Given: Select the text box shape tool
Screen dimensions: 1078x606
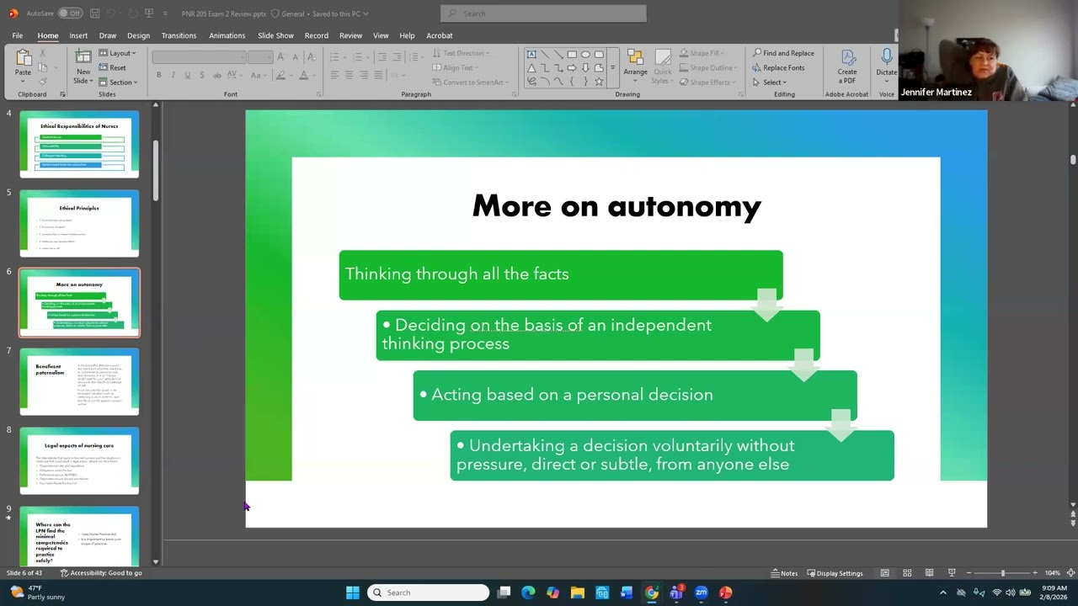Looking at the screenshot, I should 531,54.
